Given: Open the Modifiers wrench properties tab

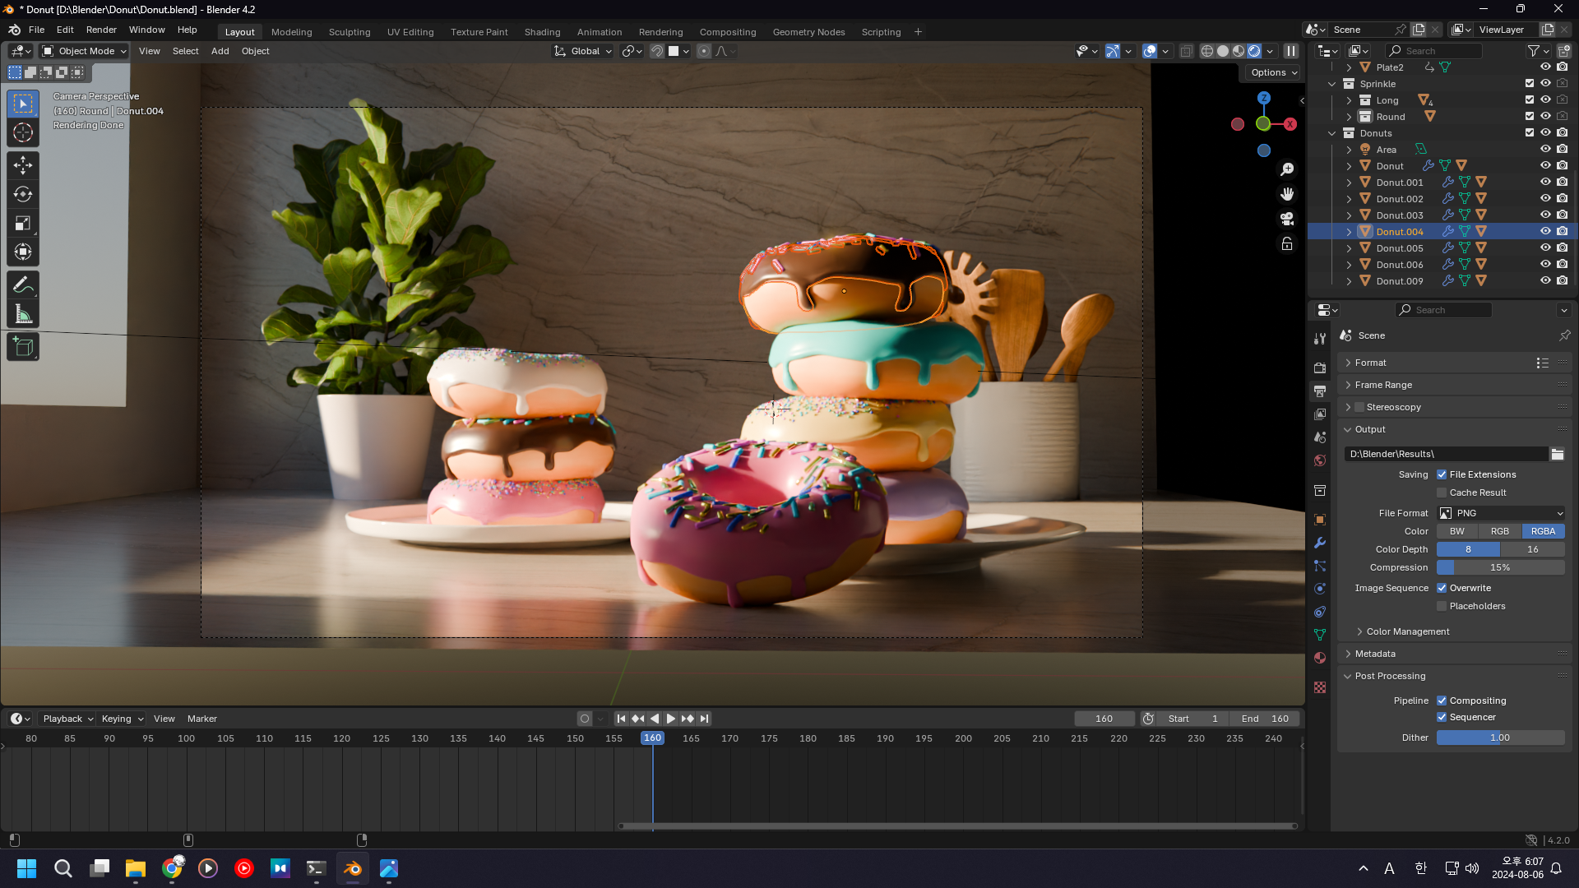Looking at the screenshot, I should pyautogui.click(x=1320, y=543).
